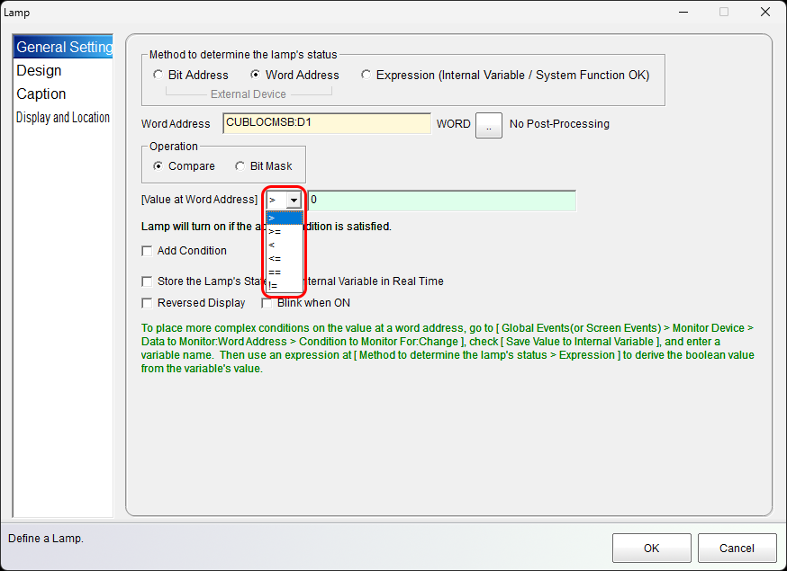Enable the Add Condition checkbox
The width and height of the screenshot is (787, 571).
(x=148, y=251)
